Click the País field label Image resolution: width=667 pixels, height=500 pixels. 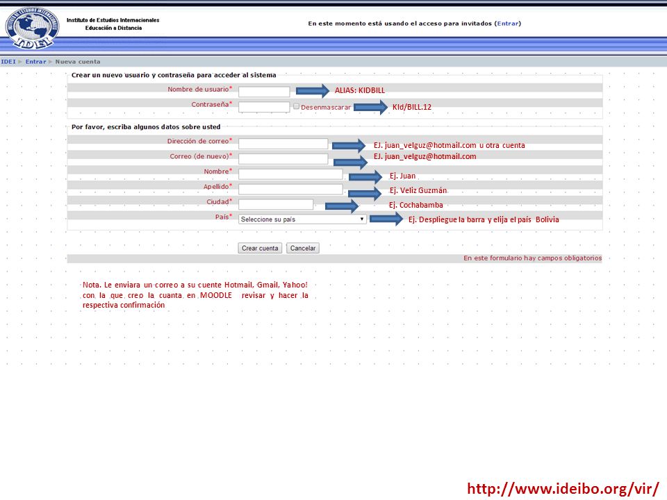pos(222,217)
